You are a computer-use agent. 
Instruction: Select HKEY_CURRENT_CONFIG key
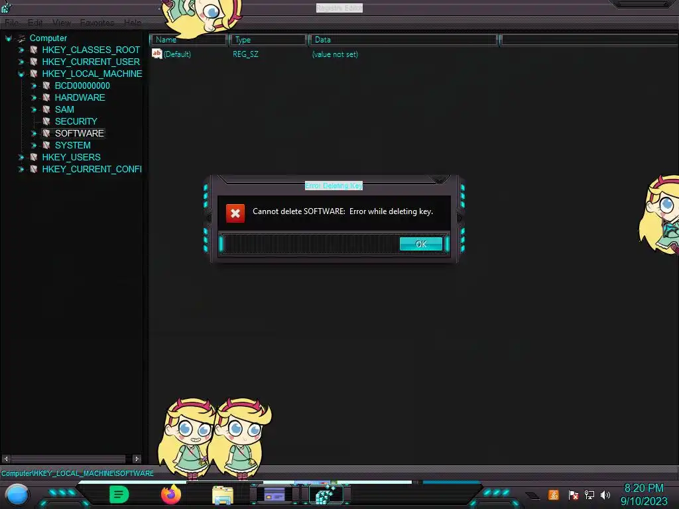point(92,169)
